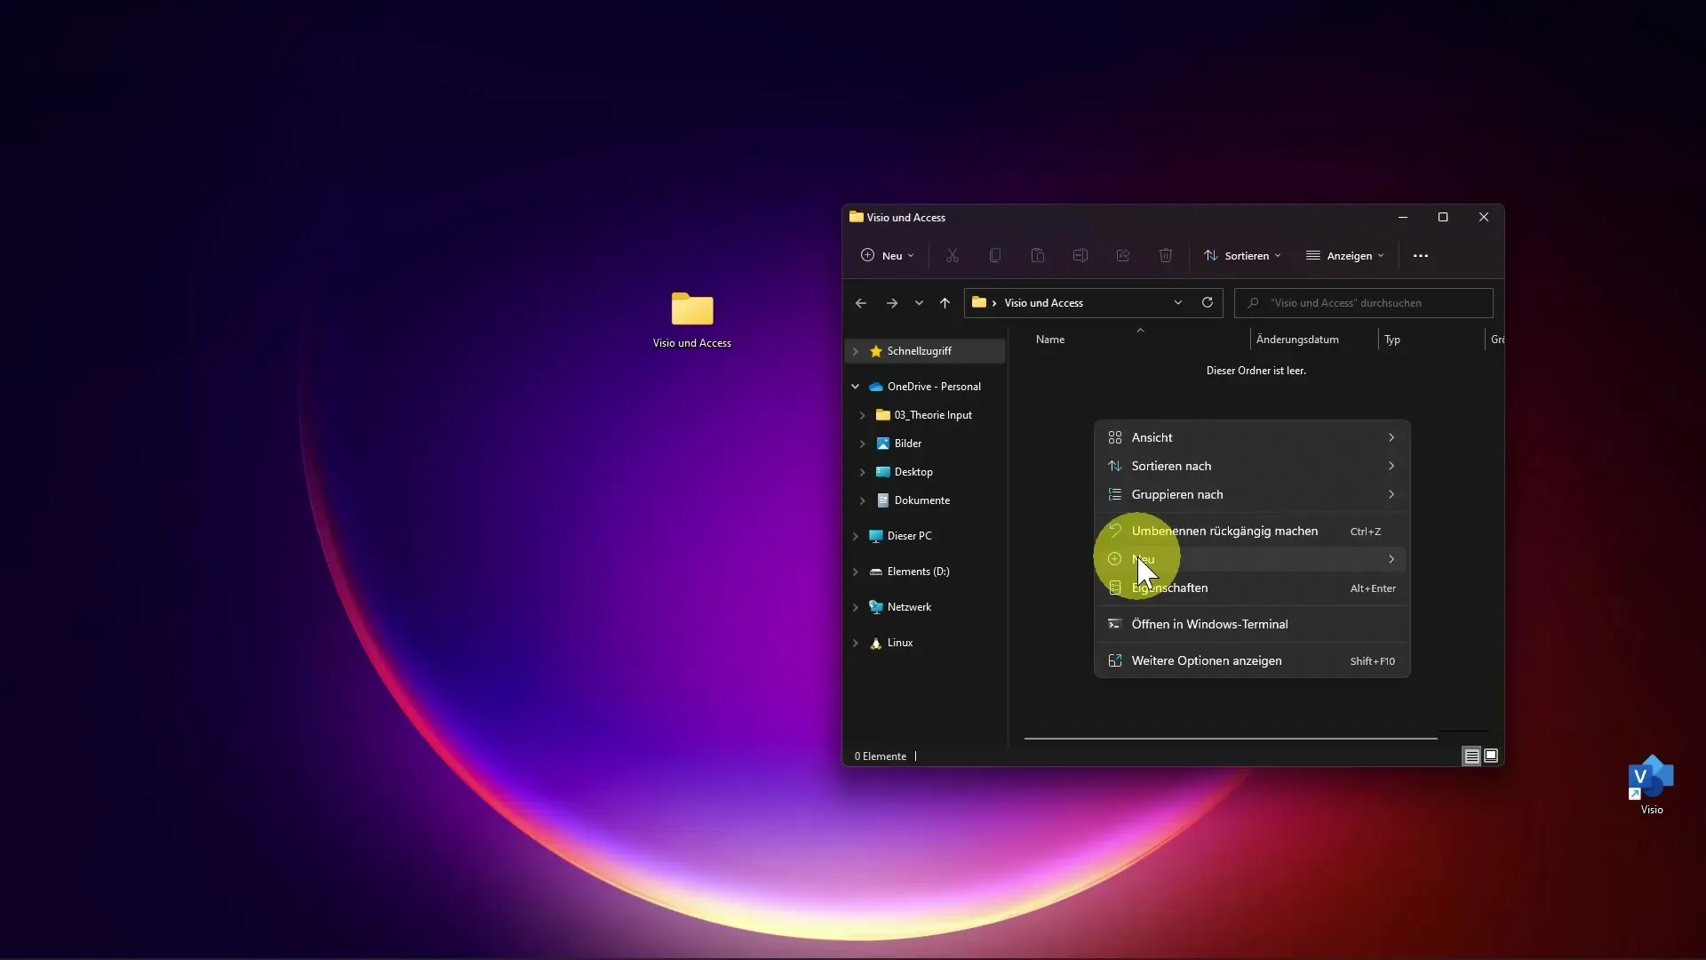Sort by Änderungsdatum column header
1706x960 pixels.
click(x=1296, y=340)
